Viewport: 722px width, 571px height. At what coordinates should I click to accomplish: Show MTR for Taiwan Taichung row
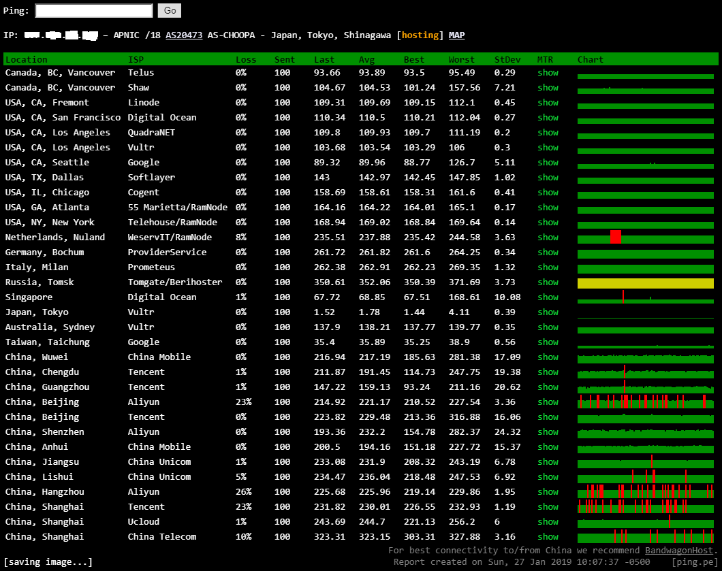[x=548, y=342]
